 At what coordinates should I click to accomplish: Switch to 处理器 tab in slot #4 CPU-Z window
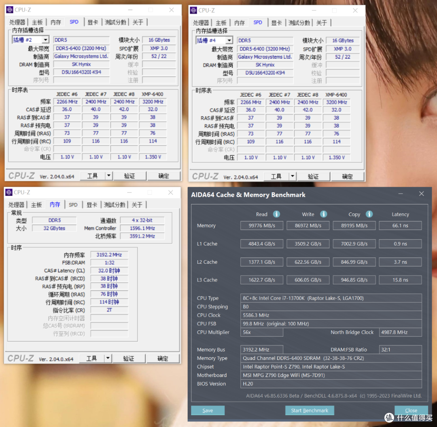click(x=201, y=23)
